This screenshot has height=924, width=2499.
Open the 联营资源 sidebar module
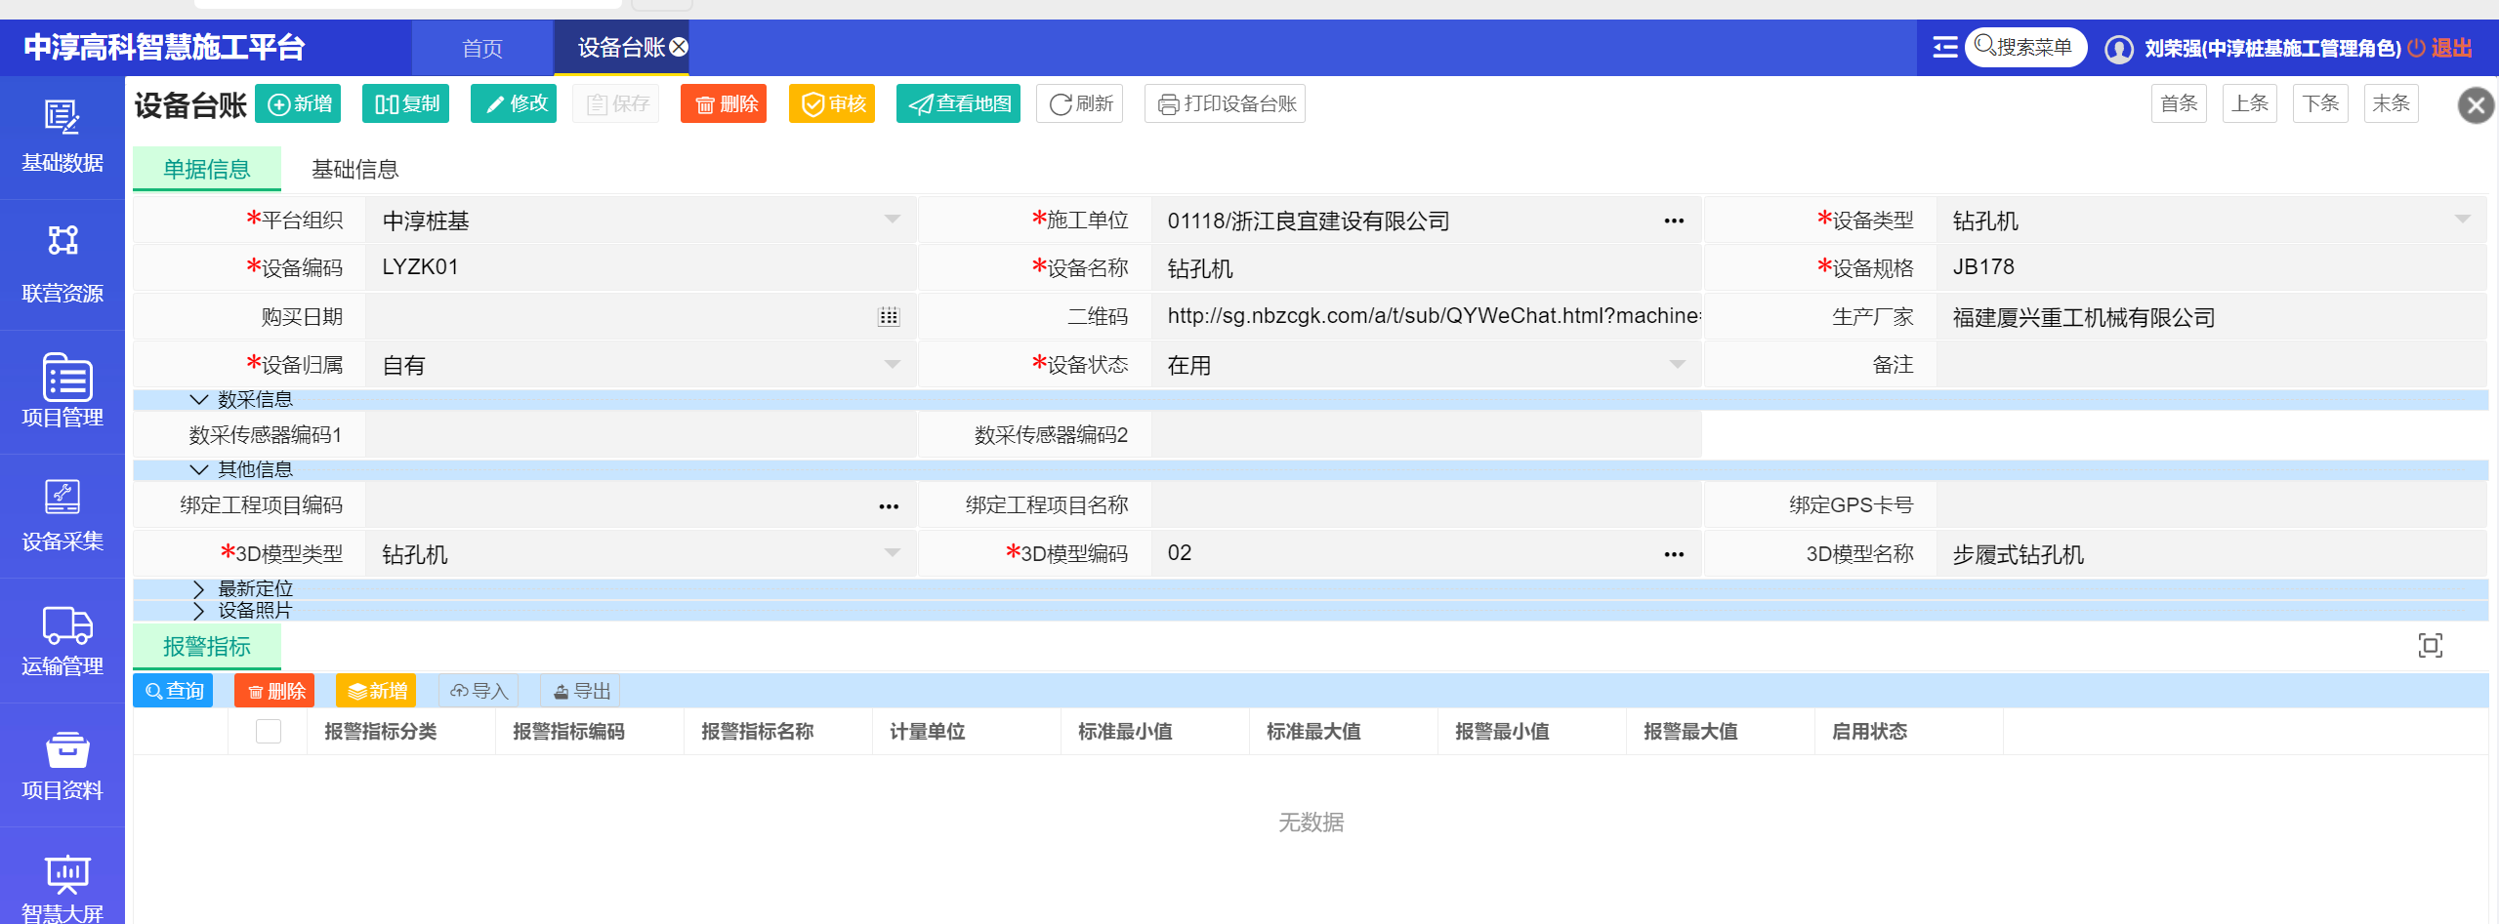click(62, 263)
